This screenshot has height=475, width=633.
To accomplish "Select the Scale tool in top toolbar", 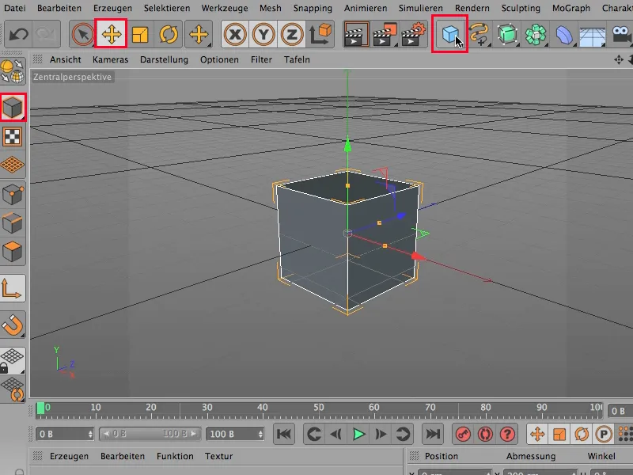I will pos(140,35).
